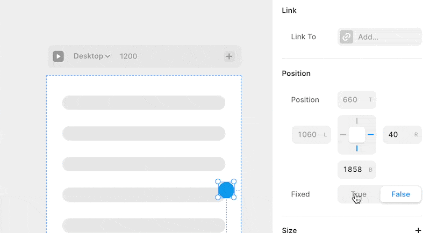430x233 pixels.
Task: Edit the right position value 40
Action: [x=402, y=135]
